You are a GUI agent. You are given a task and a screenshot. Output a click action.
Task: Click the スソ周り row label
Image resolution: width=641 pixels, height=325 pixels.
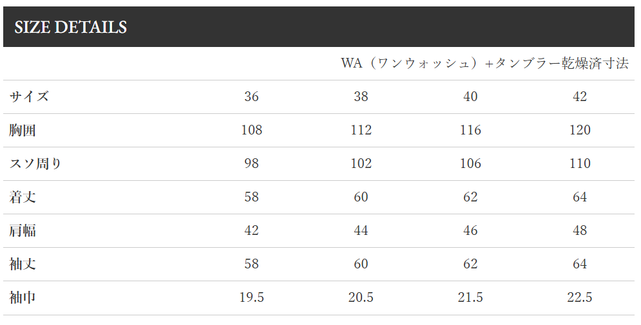click(36, 164)
